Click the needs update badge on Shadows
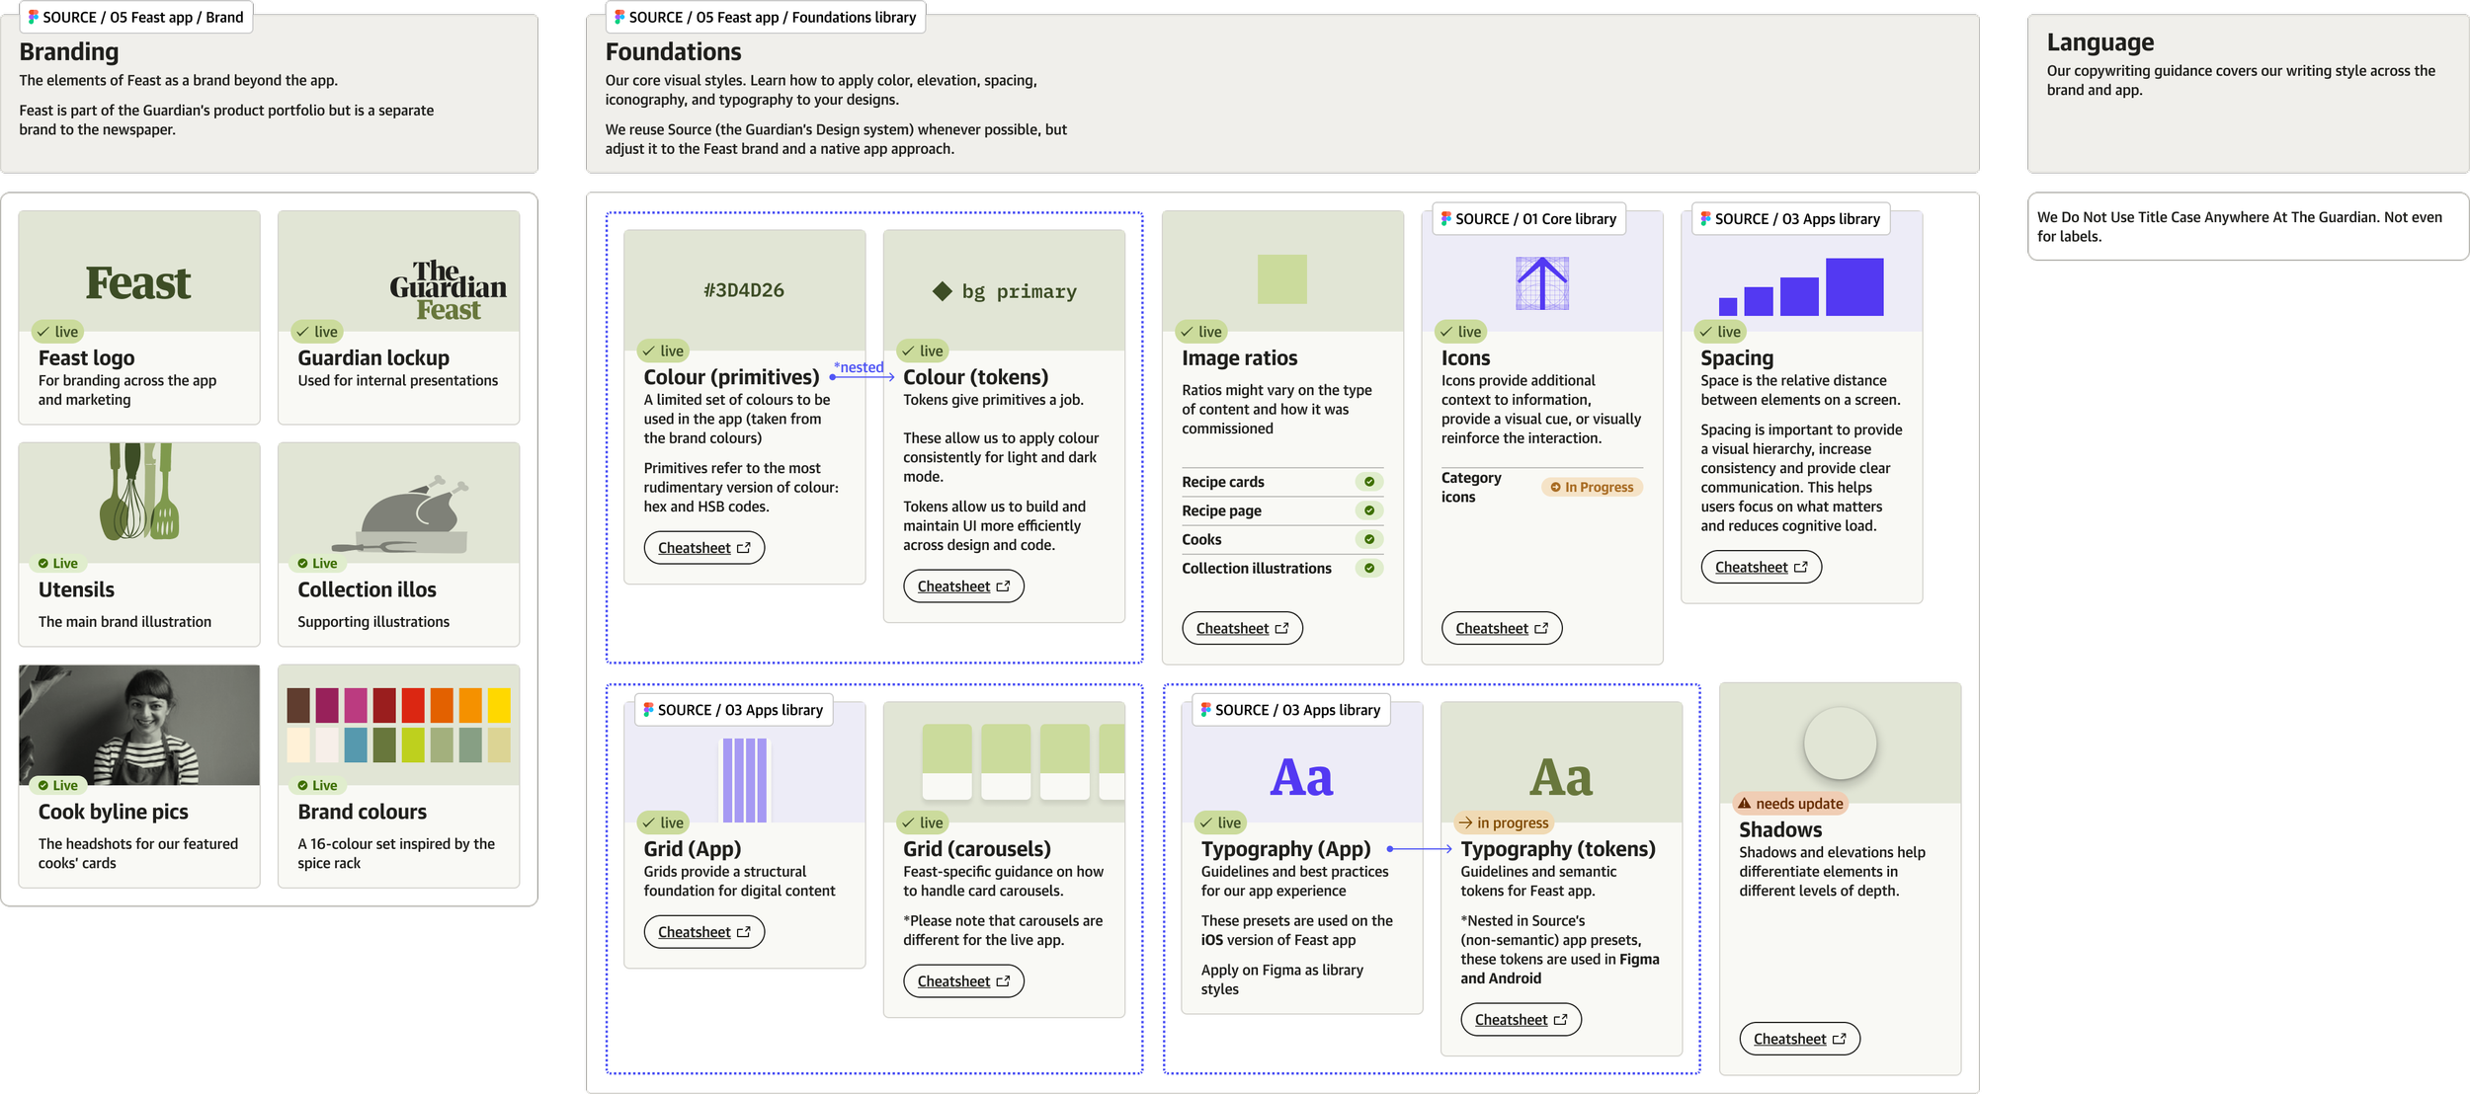 tap(1789, 804)
